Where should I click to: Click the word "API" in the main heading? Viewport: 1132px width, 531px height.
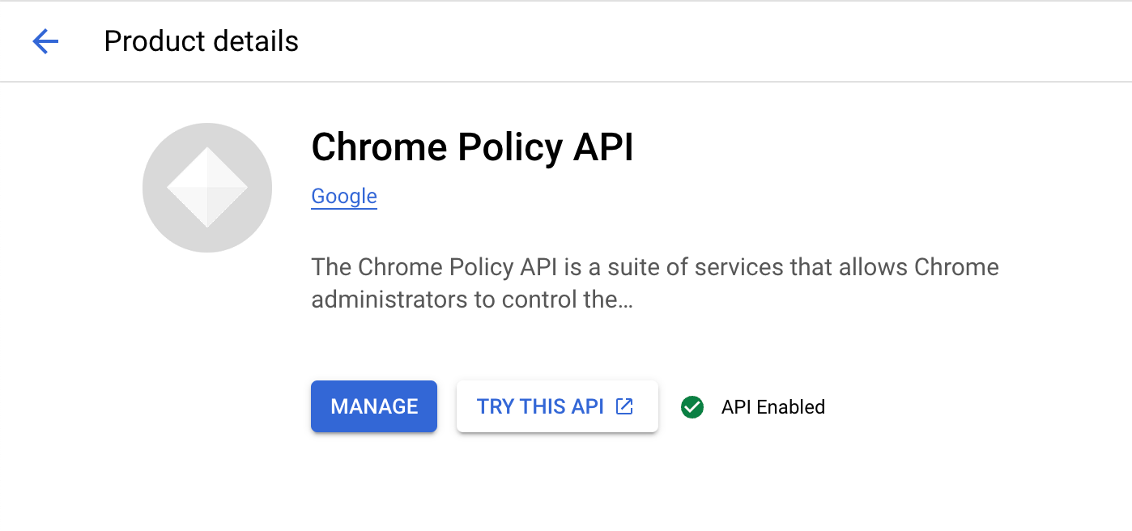603,147
